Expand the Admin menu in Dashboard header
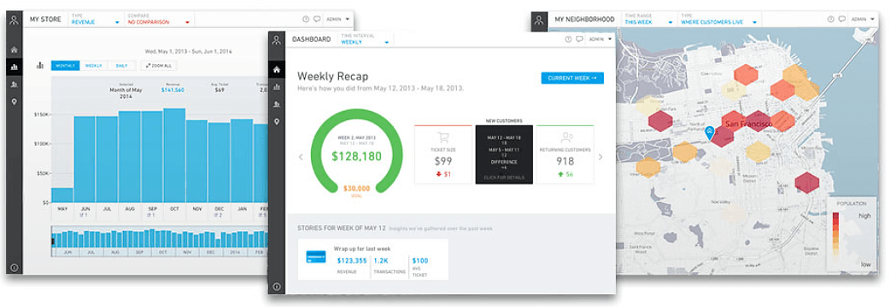891x307 pixels. coord(600,39)
